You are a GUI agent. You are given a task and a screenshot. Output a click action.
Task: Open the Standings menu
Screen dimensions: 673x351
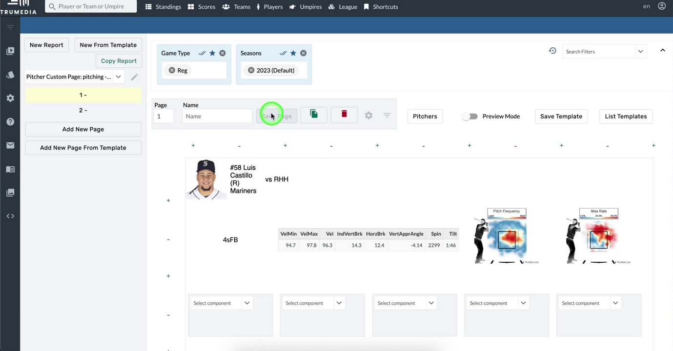[x=163, y=7]
